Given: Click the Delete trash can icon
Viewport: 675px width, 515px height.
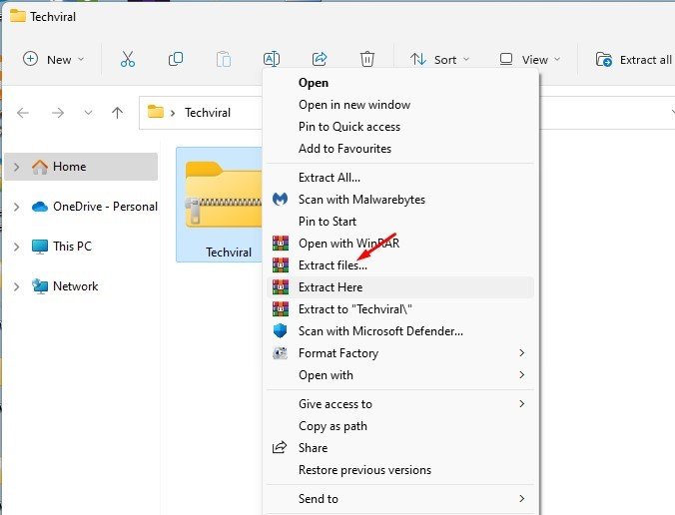Looking at the screenshot, I should click(x=367, y=59).
